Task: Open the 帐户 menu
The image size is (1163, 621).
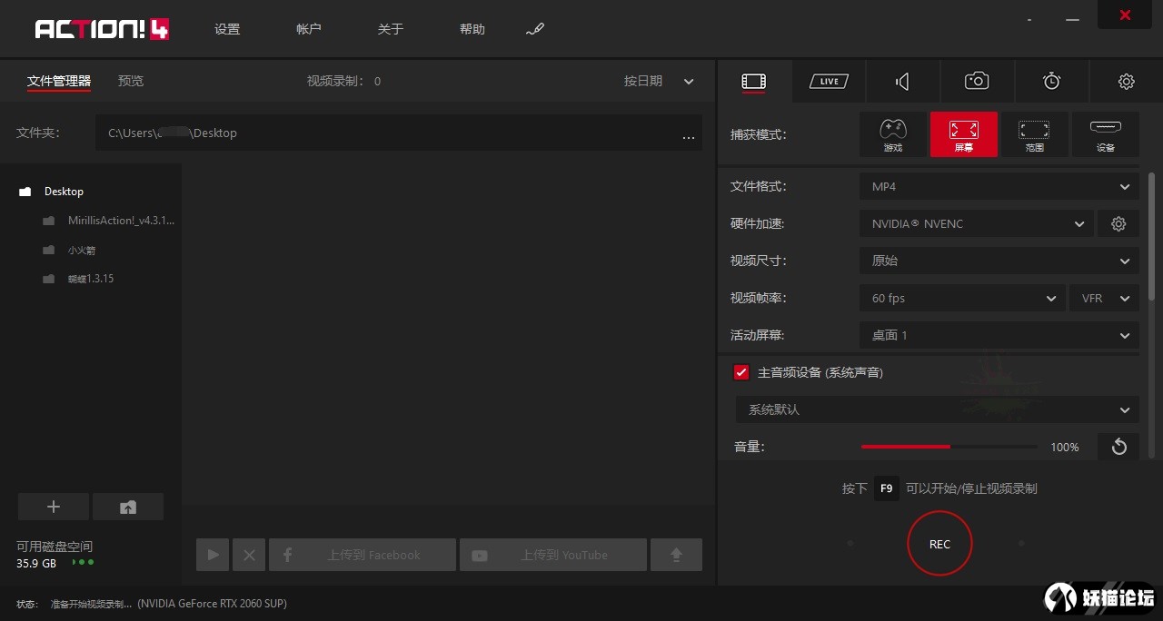Action: click(309, 29)
